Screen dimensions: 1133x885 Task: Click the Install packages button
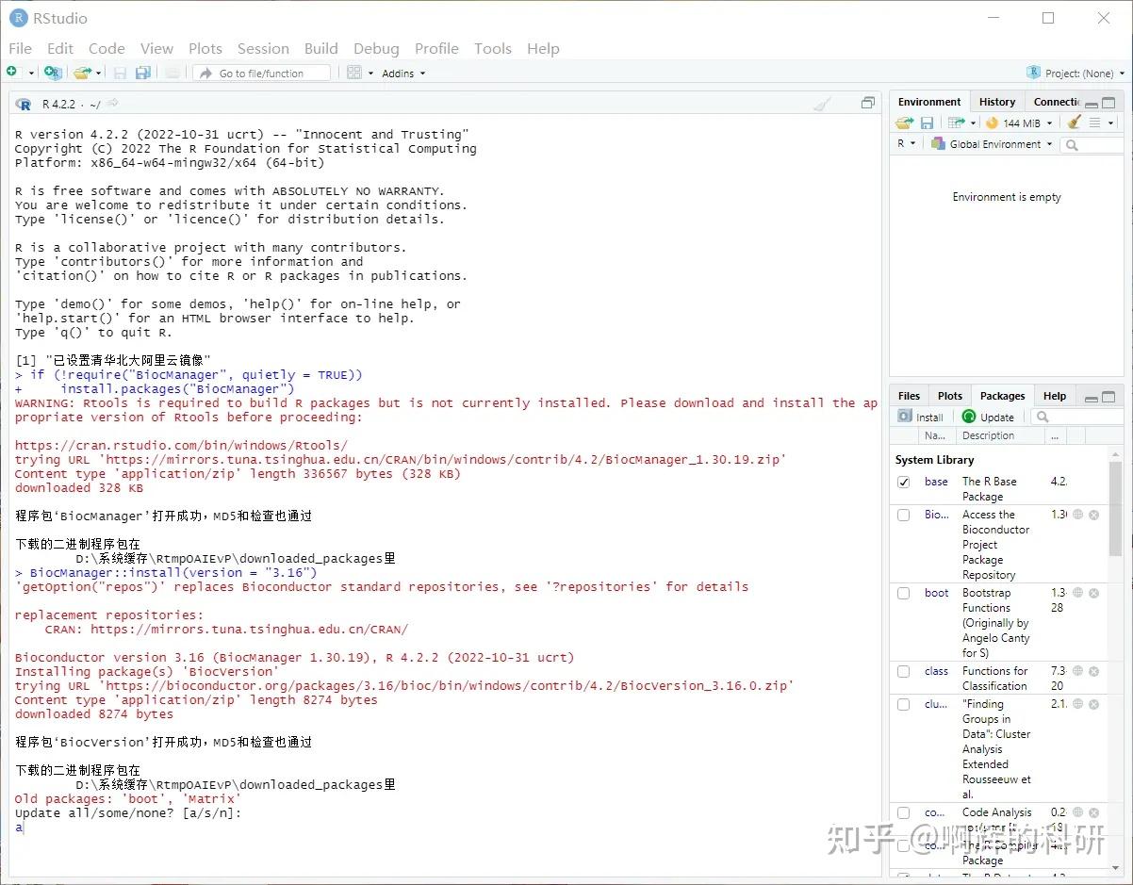tap(921, 417)
